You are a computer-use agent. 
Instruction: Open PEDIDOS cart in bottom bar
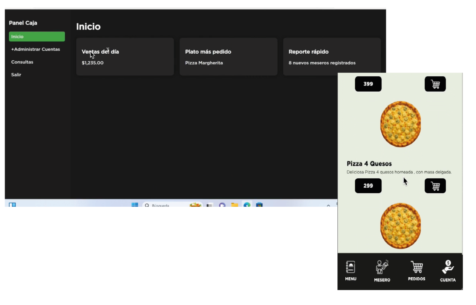(x=416, y=271)
